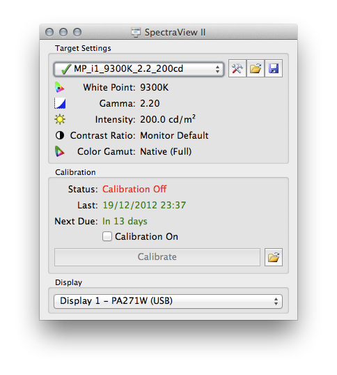
Task: Click the Calibrate button
Action: click(157, 257)
